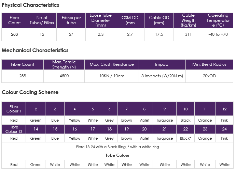Select the 10KN / 10cm crush resistance cell
236x170 pixels.
112,76
